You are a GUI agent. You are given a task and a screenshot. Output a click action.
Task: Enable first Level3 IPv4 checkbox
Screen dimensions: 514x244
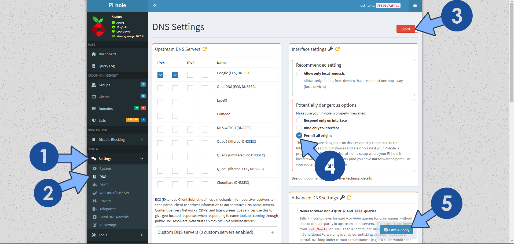160,102
